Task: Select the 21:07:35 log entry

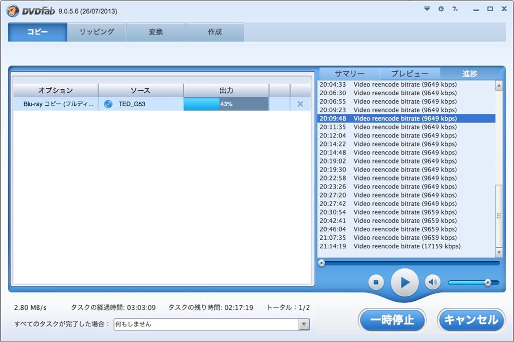Action: pyautogui.click(x=407, y=238)
